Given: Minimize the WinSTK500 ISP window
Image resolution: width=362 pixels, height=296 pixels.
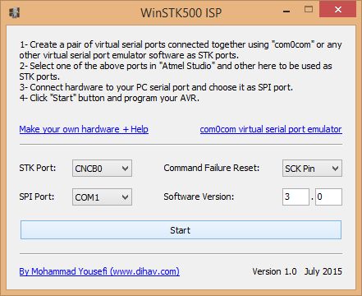Looking at the screenshot, I should pos(286,11).
